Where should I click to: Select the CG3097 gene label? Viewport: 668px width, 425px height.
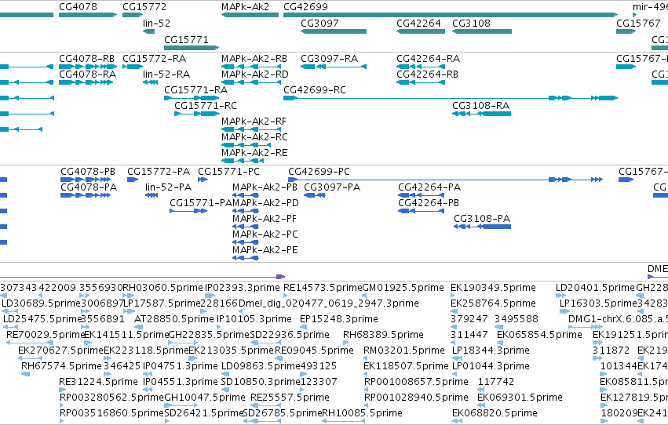click(x=319, y=23)
